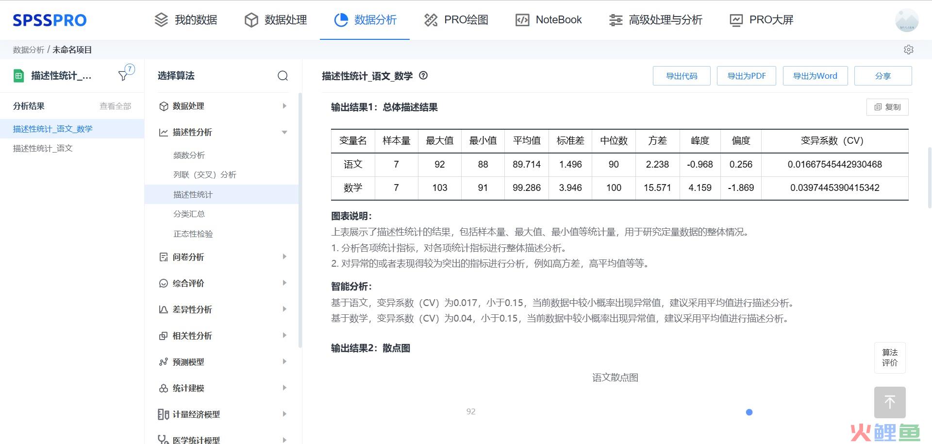Screen dimensions: 932x444
Task: Click the 医学统计模型 stethoscope icon
Action: pyautogui.click(x=164, y=440)
